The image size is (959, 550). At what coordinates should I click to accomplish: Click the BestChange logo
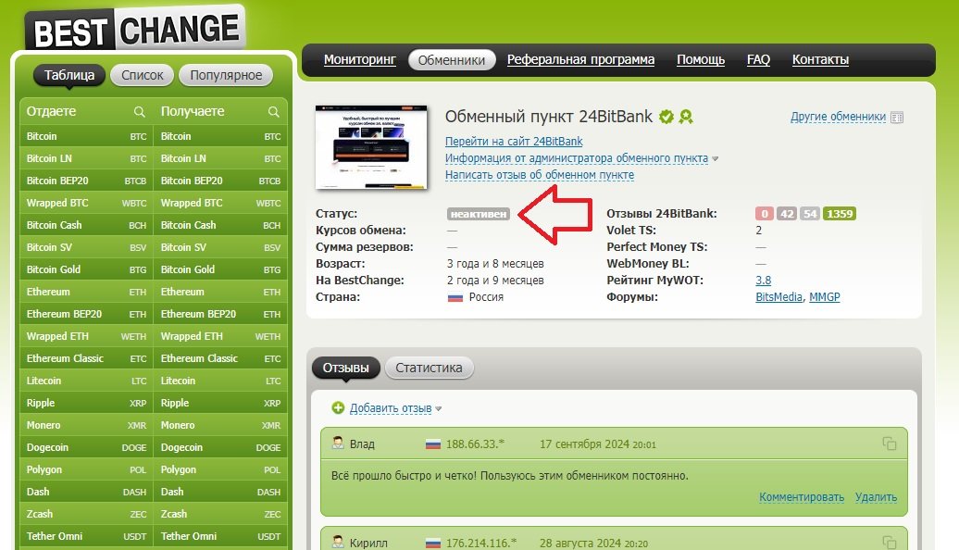click(x=135, y=28)
